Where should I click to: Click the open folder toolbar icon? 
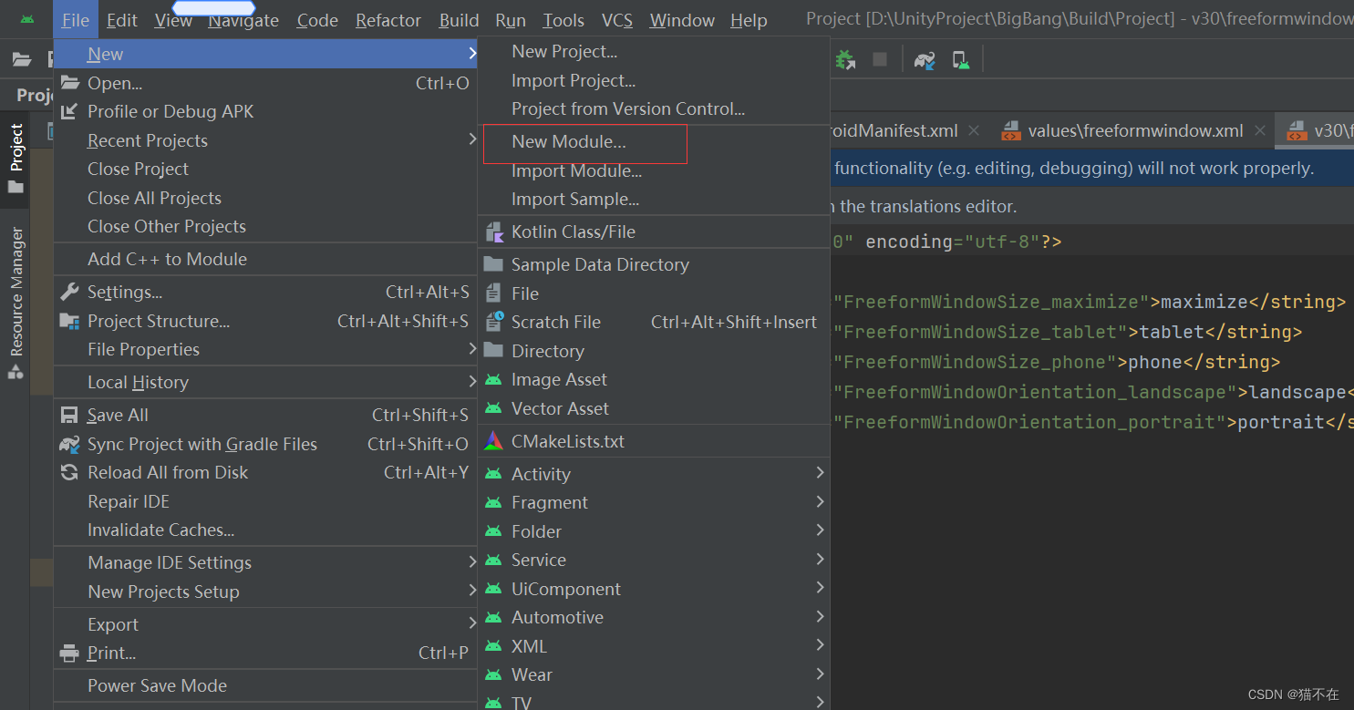(21, 60)
